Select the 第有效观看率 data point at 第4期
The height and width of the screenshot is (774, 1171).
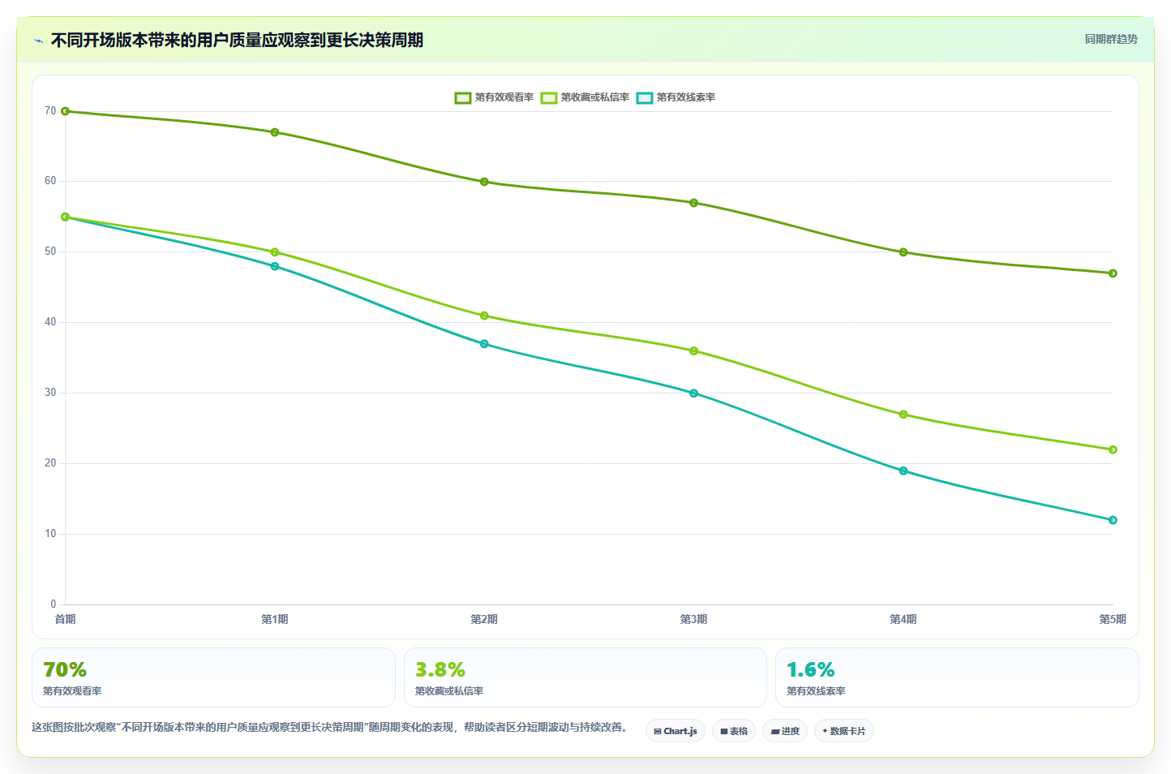coord(903,252)
